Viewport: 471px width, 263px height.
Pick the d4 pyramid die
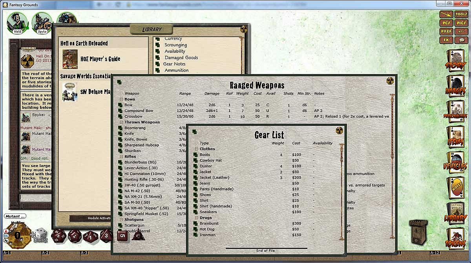138,235
